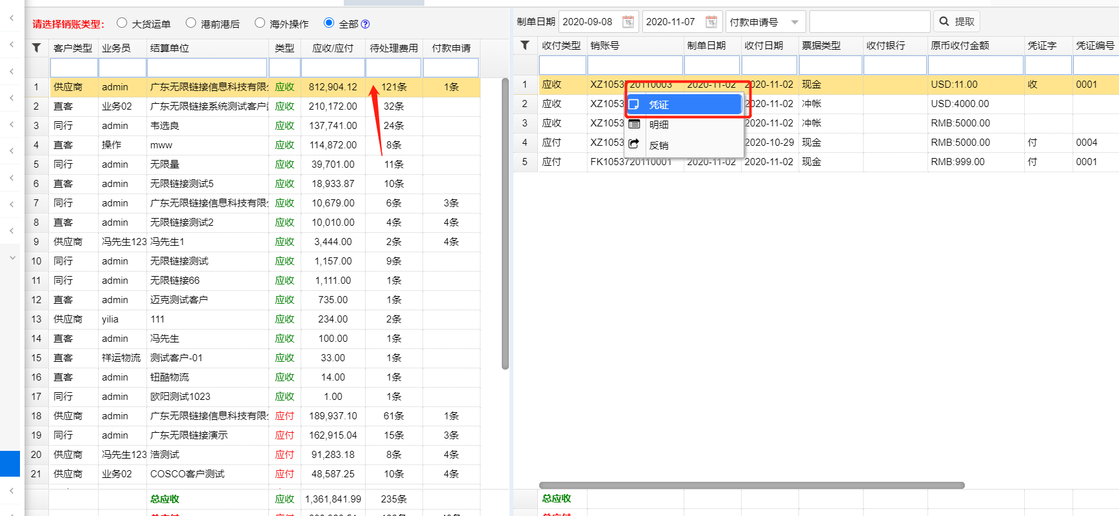This screenshot has width=1119, height=516.
Task: Click the blue help question mark icon
Action: [x=365, y=25]
